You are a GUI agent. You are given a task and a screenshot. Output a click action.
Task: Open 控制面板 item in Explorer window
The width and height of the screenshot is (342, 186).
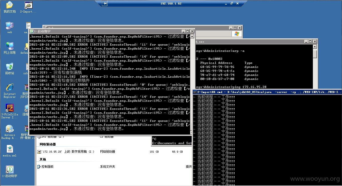click(45, 167)
